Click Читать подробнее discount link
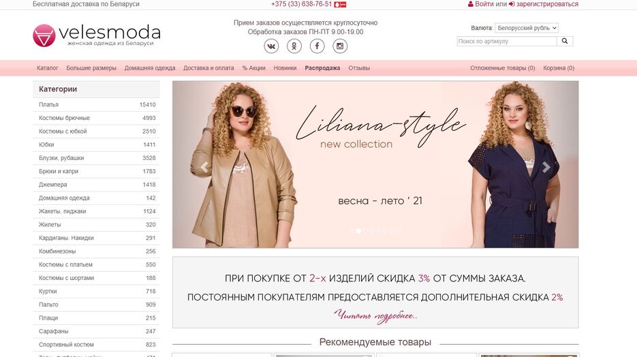 376,316
